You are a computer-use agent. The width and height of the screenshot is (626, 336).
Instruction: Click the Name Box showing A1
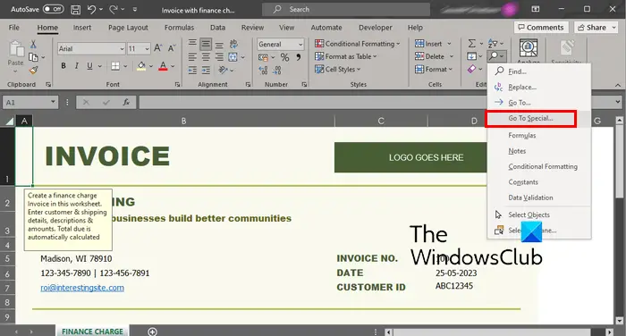point(30,103)
